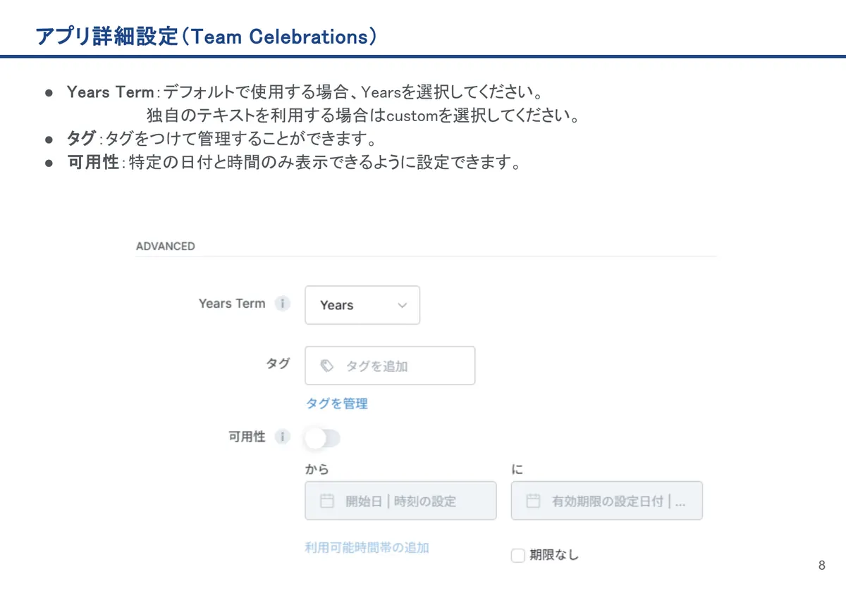Click bullet text 可用性：特定の日付と時間のみ表示
The image size is (846, 598).
point(295,163)
